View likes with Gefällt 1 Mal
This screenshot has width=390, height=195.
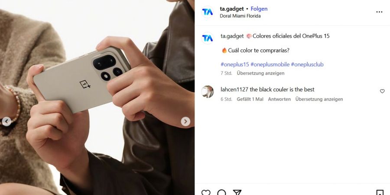[250, 99]
